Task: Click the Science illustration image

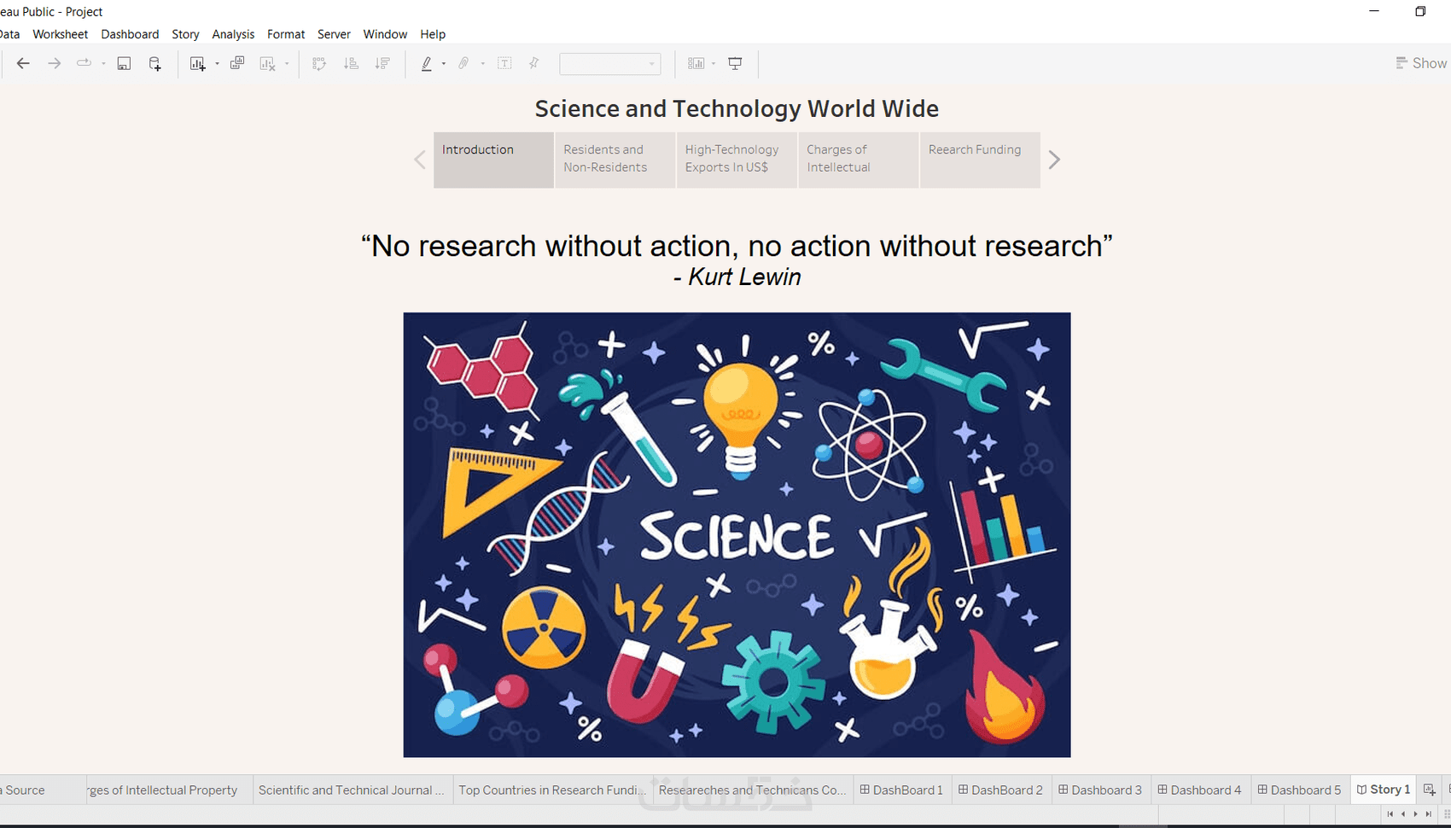Action: (x=737, y=534)
